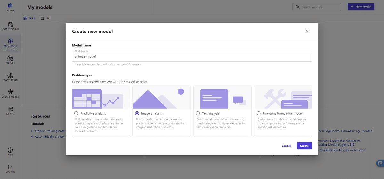Click the Predictive analysis description text
The width and height of the screenshot is (384, 179).
(99, 125)
